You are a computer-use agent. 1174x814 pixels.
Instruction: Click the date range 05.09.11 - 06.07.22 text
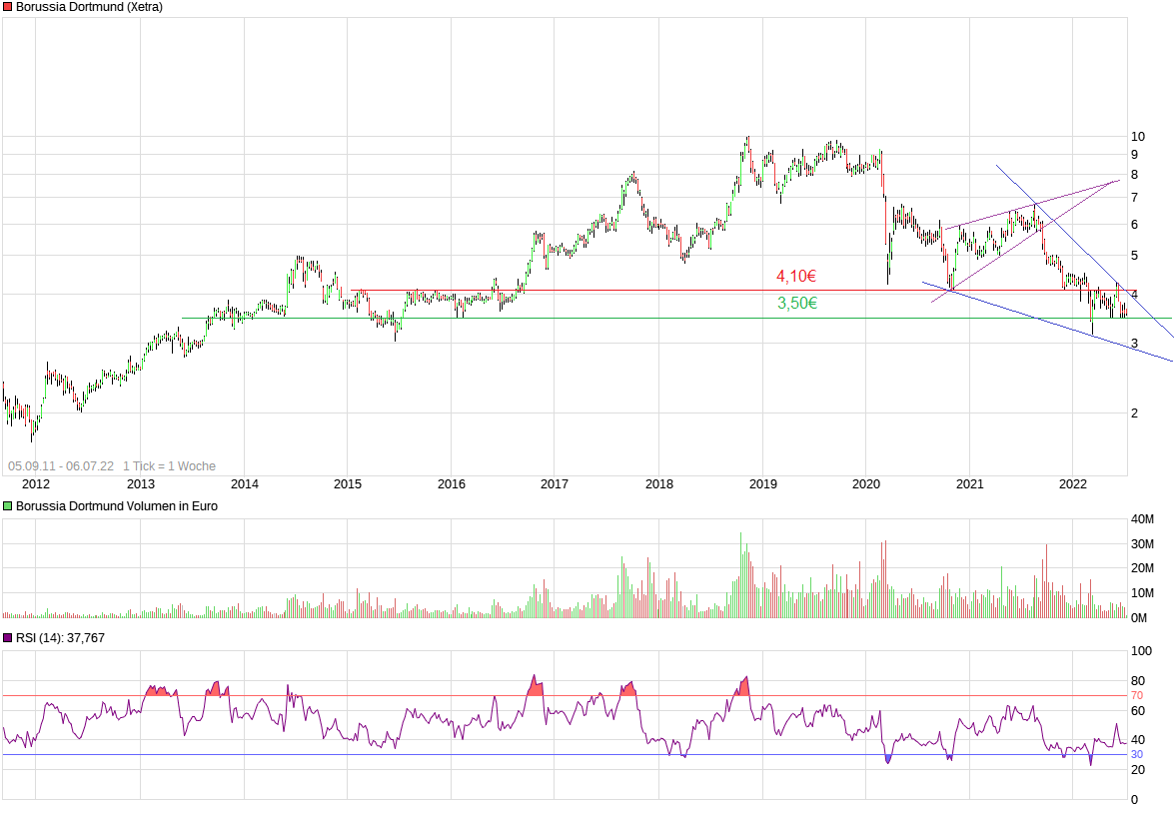62,466
